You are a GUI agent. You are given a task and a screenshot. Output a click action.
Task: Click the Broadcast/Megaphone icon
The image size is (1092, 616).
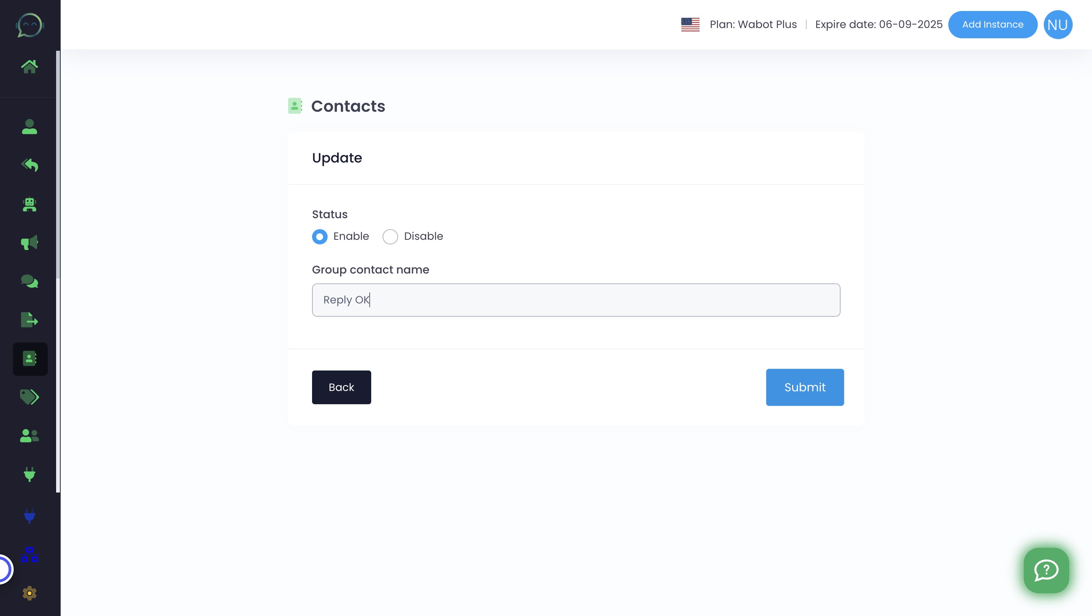(30, 243)
